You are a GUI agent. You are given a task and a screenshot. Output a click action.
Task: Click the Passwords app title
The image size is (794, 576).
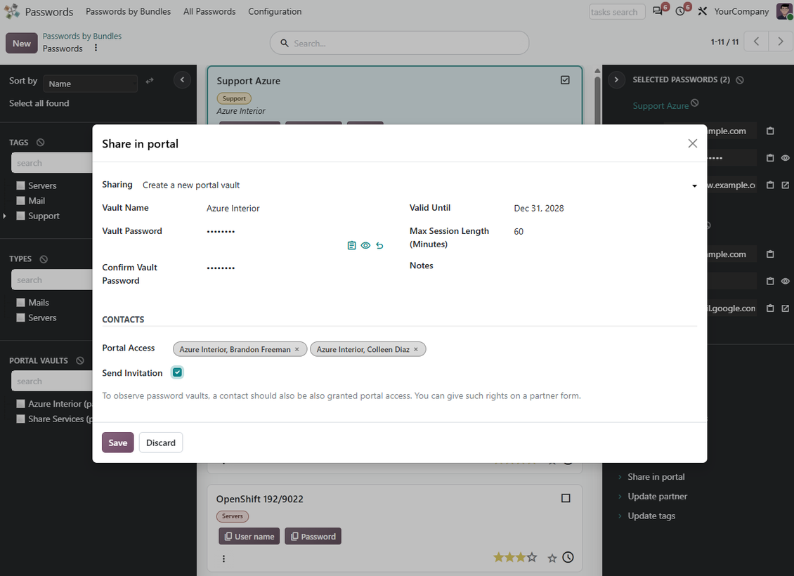coord(49,12)
